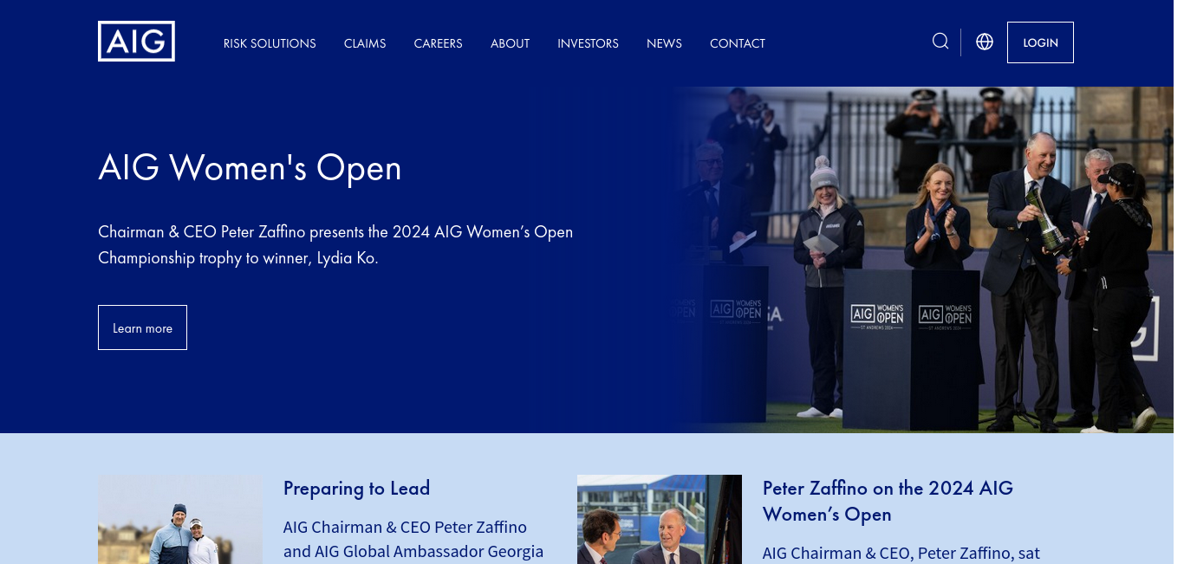Click the description starting 'AIG Chairman & CEO, Peter Zaffino, sat'

(901, 553)
